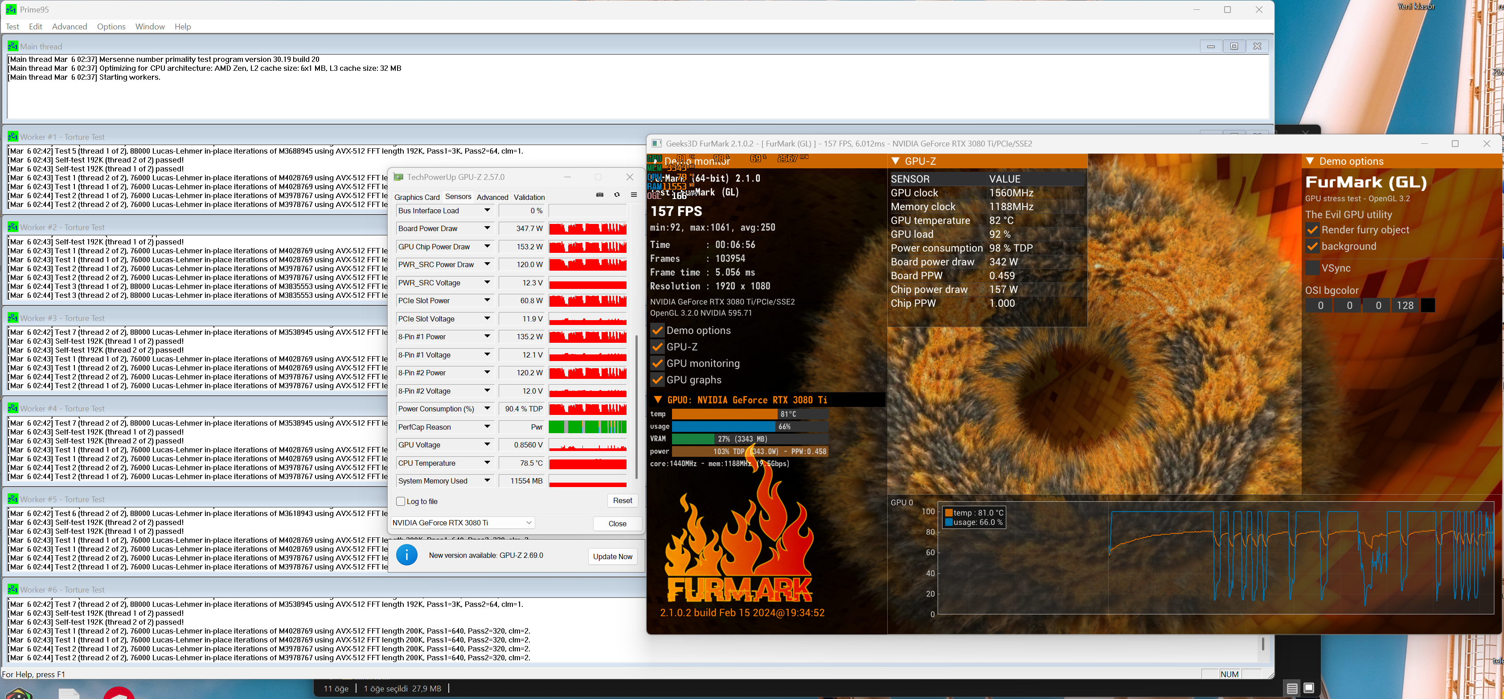This screenshot has width=1504, height=699.
Task: Click the Worker #4 Torture Test window icon
Action: (x=13, y=408)
